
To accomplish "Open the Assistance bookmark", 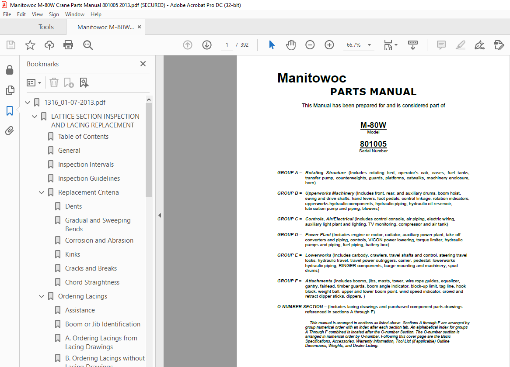I will [x=80, y=310].
